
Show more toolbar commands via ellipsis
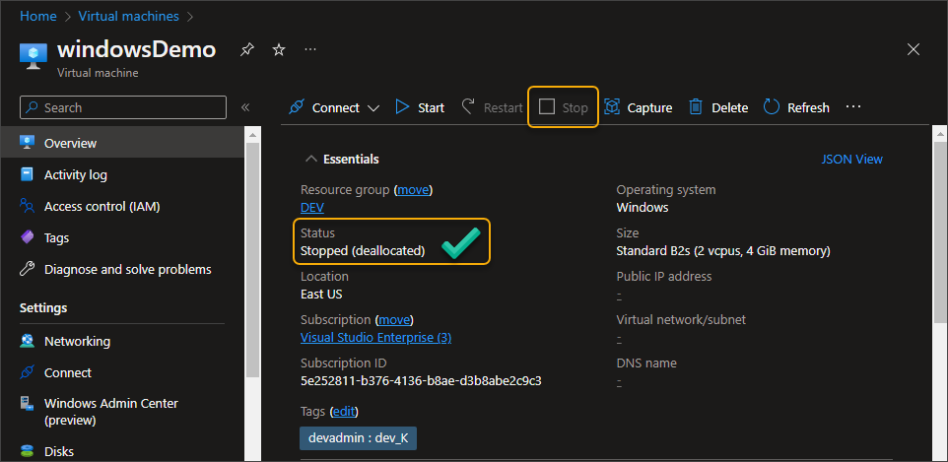click(853, 106)
